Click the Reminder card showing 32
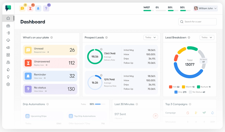 [50, 76]
